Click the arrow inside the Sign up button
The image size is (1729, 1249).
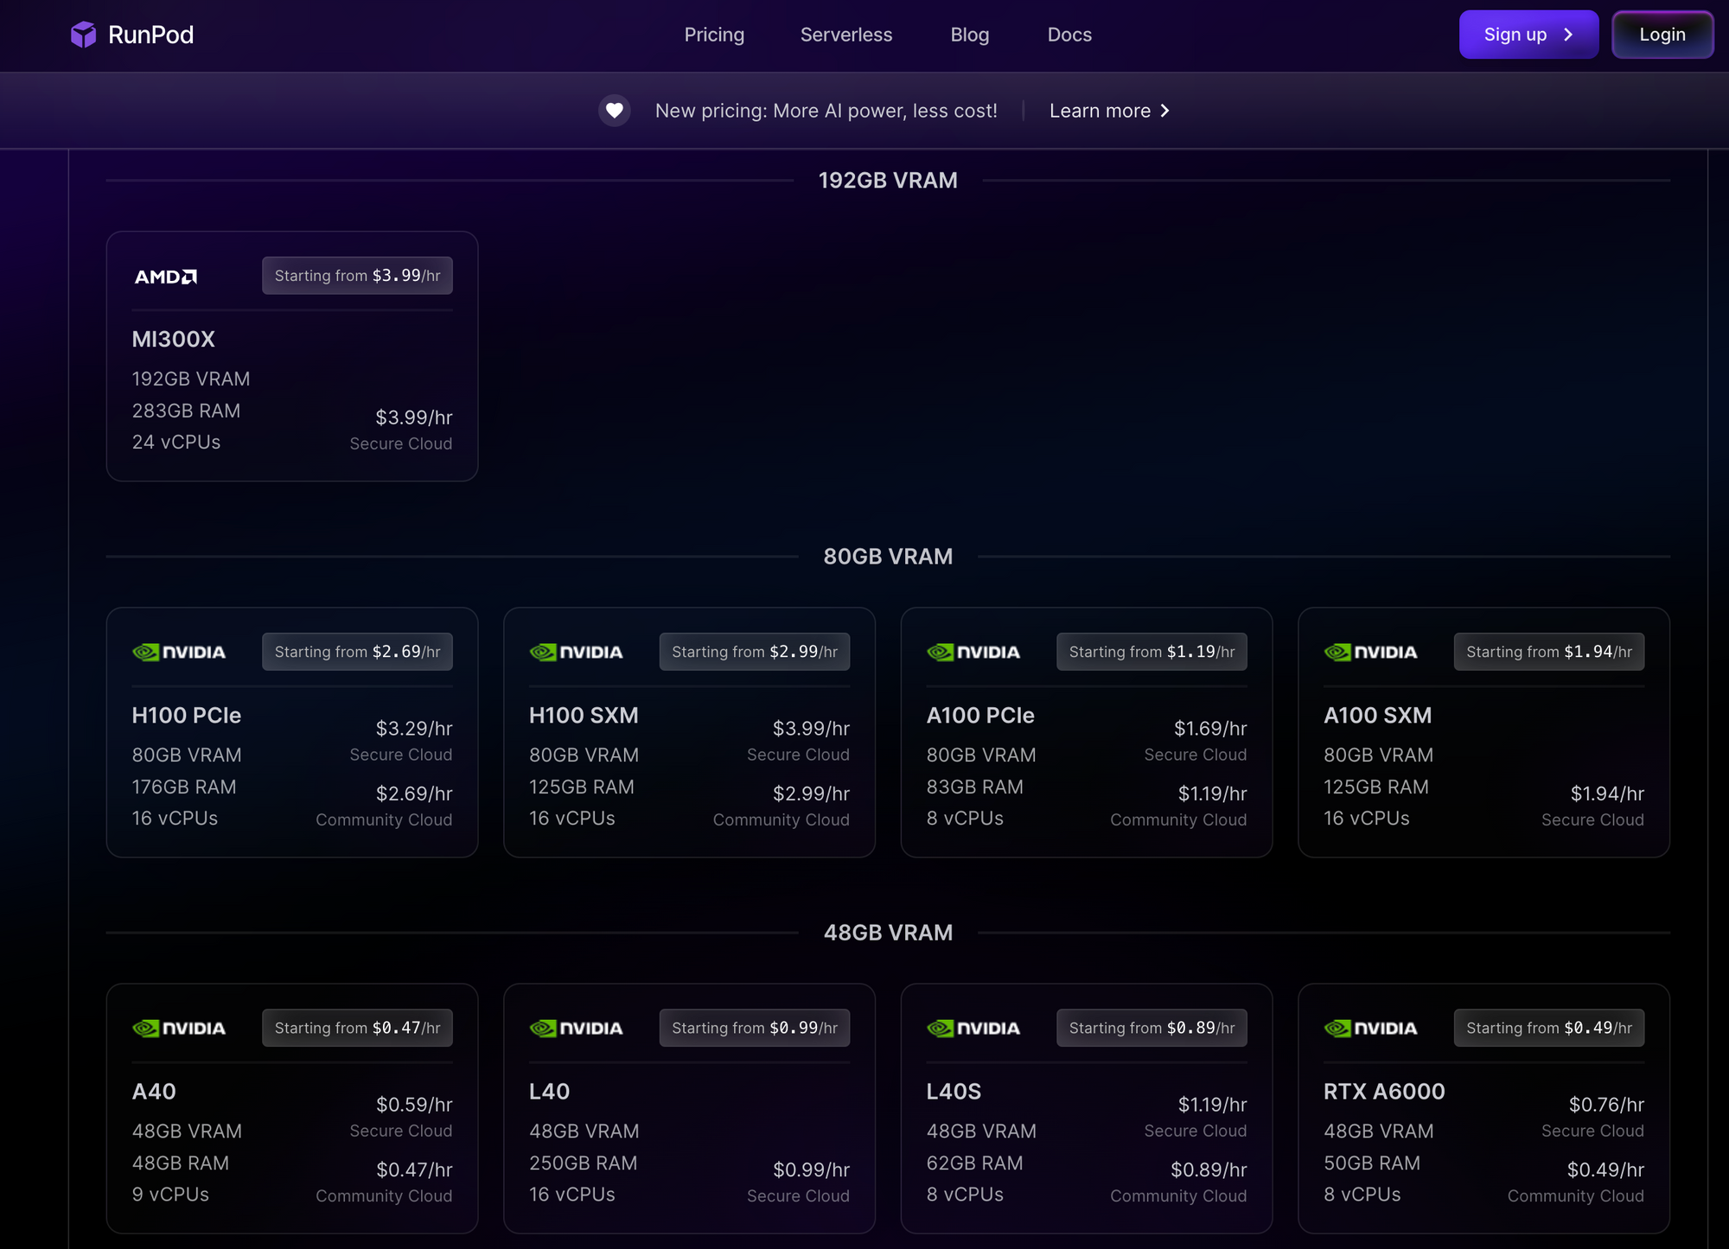pyautogui.click(x=1568, y=35)
